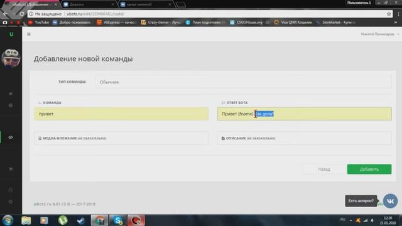Open the user avatar picture in sidebar

point(11,58)
